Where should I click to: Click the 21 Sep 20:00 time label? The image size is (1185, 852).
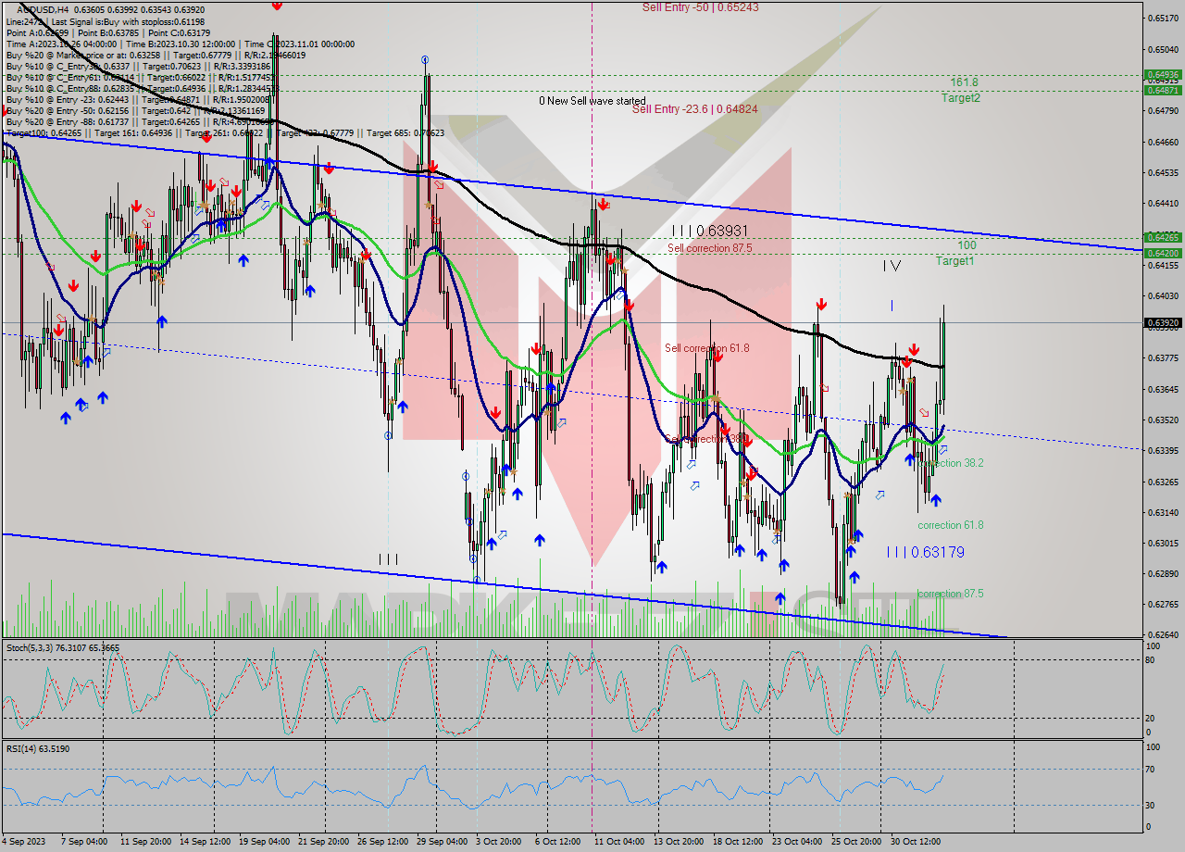tap(323, 842)
